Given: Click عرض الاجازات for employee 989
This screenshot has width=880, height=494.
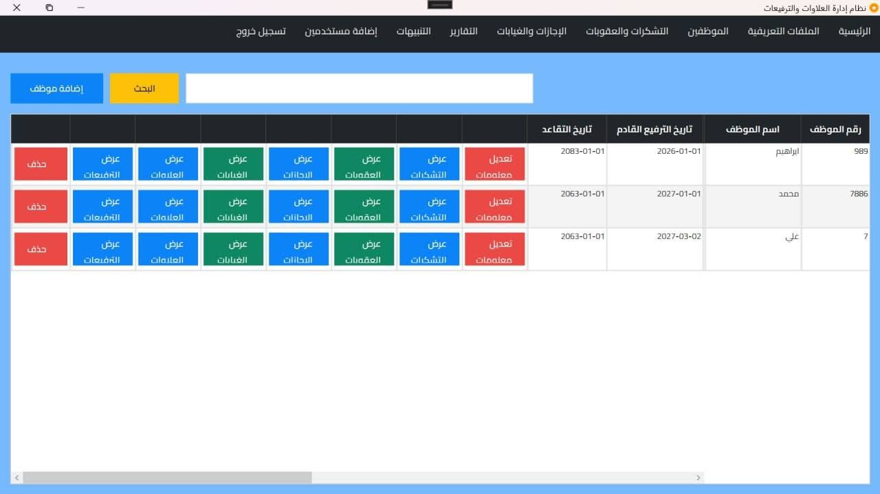Looking at the screenshot, I should 299,164.
